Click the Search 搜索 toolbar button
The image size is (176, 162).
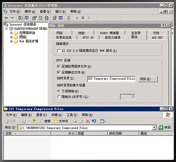point(45,121)
